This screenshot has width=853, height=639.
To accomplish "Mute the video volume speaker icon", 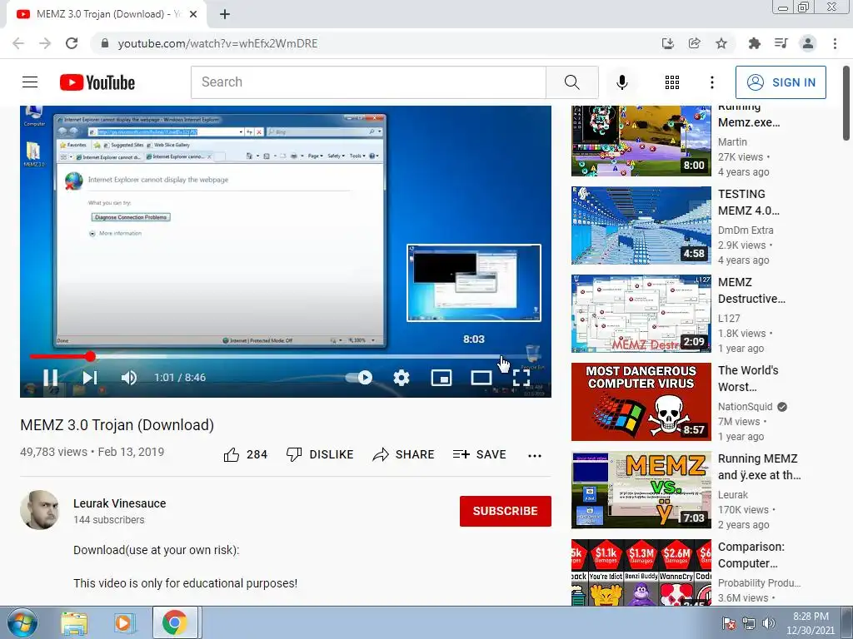I will (129, 377).
